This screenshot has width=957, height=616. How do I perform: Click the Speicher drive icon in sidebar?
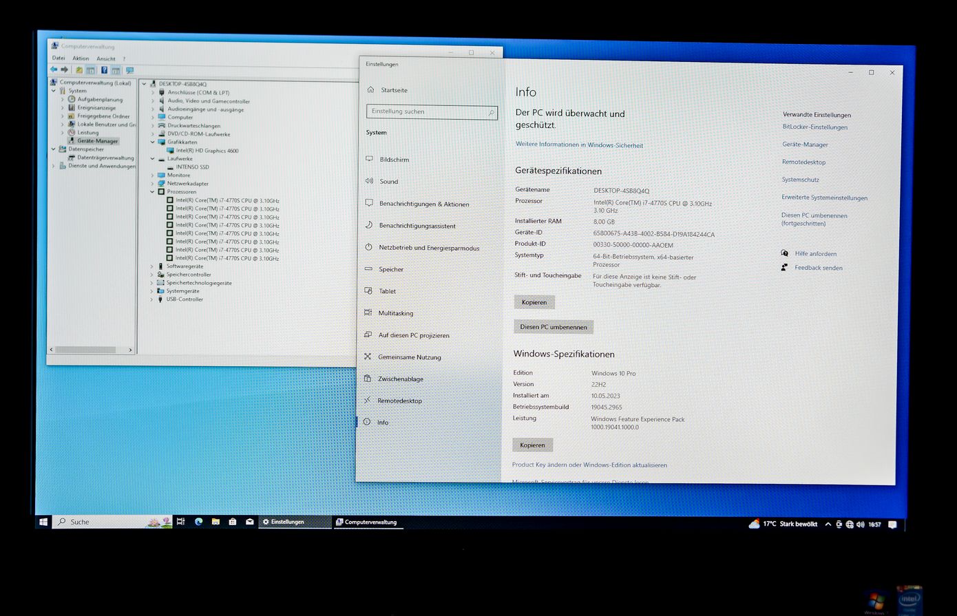coord(368,269)
